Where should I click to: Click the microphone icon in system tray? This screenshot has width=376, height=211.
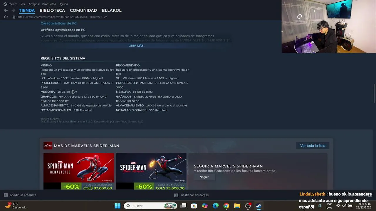pos(320,206)
